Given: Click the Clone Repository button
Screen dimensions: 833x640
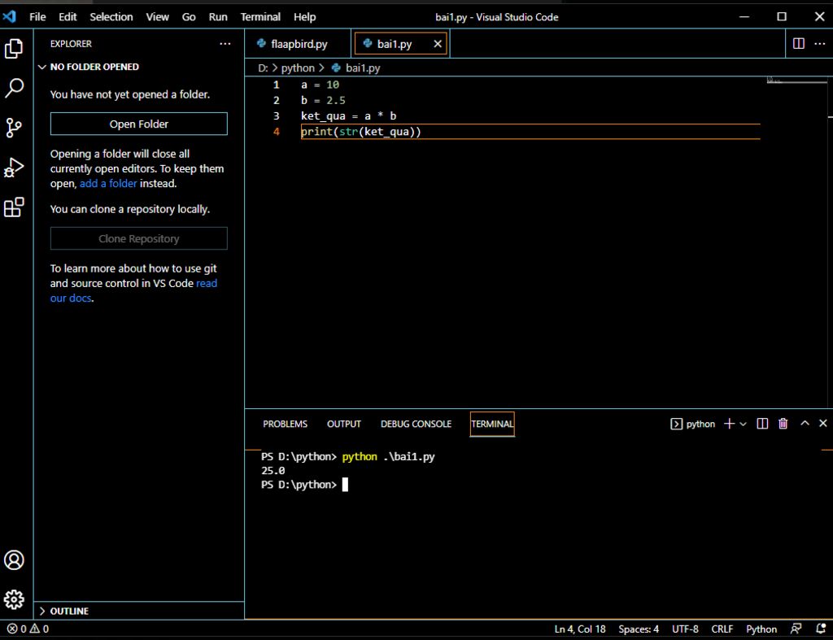Looking at the screenshot, I should pos(138,238).
